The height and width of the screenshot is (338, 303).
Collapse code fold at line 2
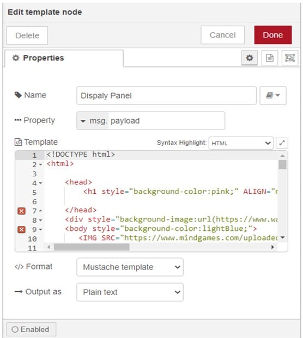point(40,165)
